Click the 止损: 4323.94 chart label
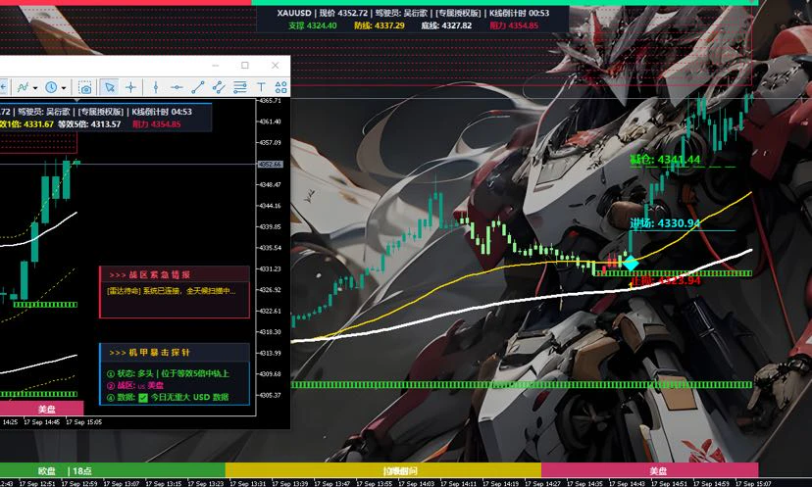The width and height of the screenshot is (812, 487). click(x=665, y=280)
